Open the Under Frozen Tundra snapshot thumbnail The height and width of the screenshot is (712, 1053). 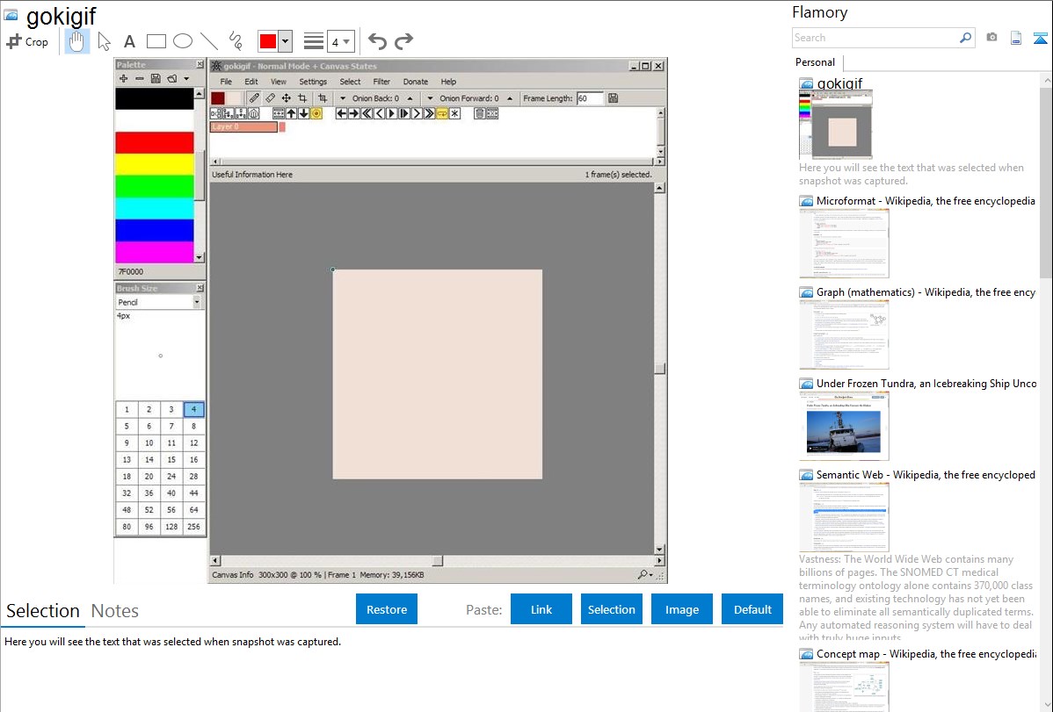coord(844,426)
